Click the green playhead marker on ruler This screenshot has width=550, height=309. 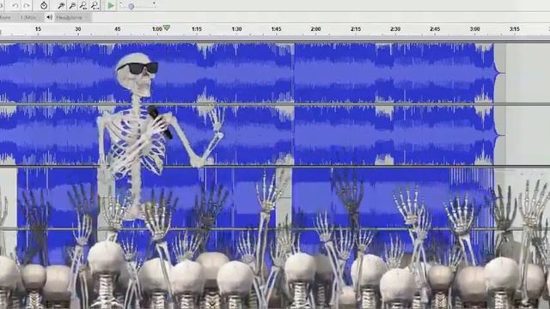click(x=167, y=27)
